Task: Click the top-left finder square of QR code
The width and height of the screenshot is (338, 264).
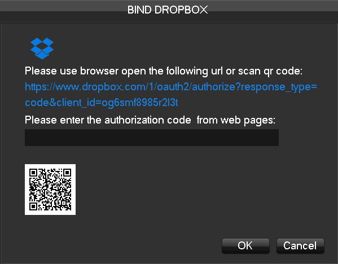Action: 33,173
